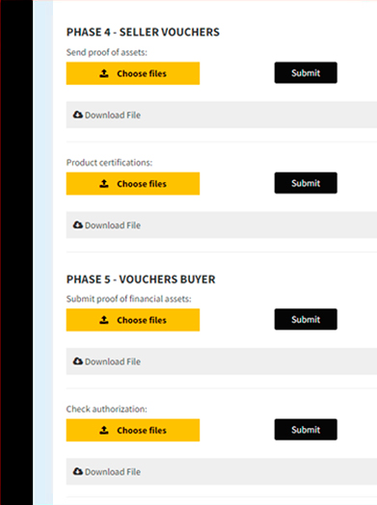Submit the Product certifications upload

(306, 183)
